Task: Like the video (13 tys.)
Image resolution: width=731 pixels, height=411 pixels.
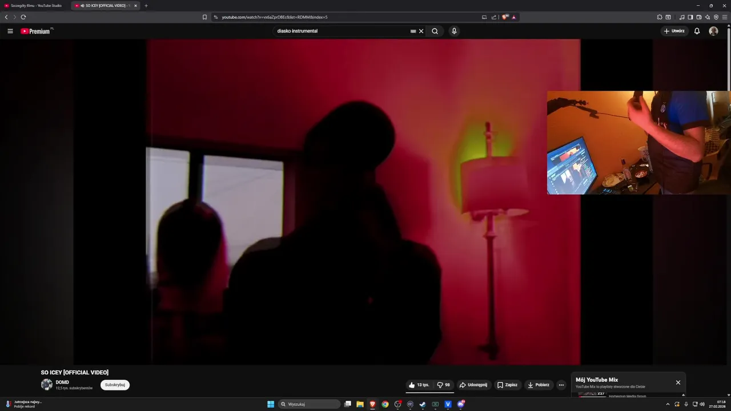Action: point(419,385)
